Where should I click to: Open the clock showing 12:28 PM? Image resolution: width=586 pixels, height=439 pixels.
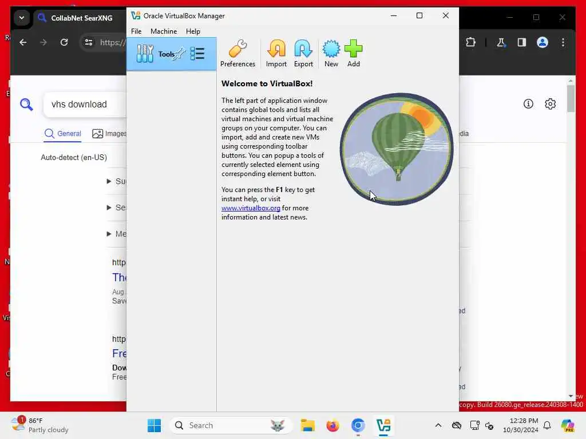click(521, 425)
